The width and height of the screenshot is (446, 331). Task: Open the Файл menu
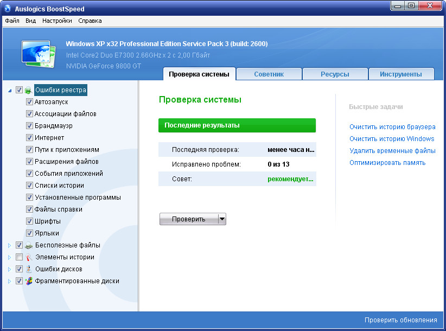(12, 21)
